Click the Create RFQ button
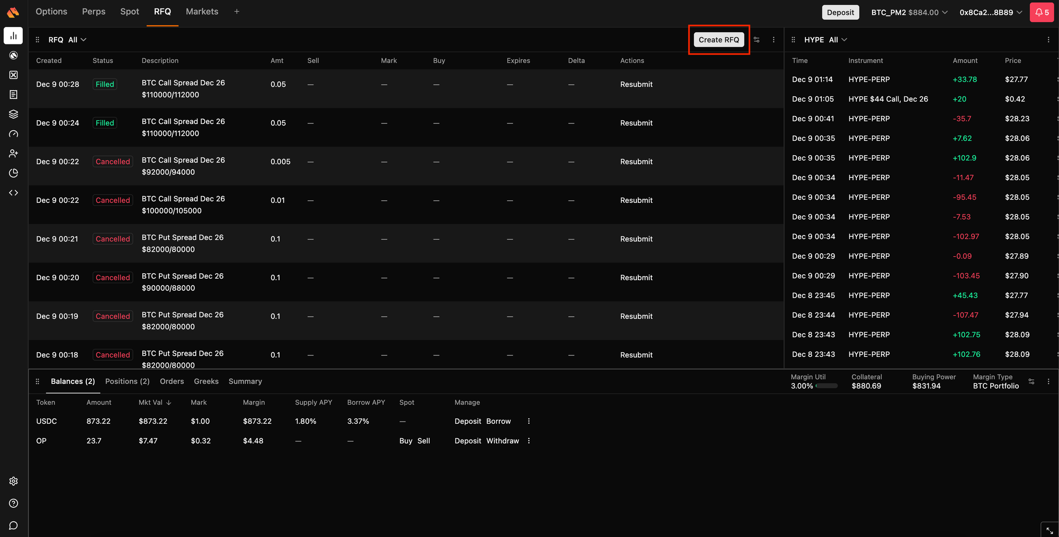This screenshot has width=1059, height=537. pos(719,40)
